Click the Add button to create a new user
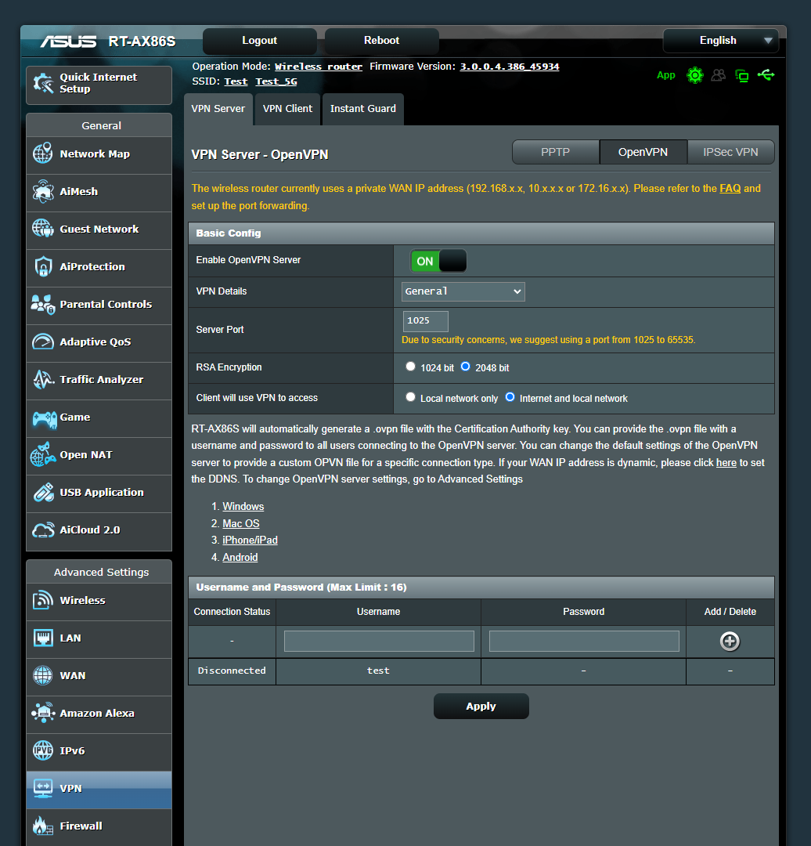 click(729, 641)
